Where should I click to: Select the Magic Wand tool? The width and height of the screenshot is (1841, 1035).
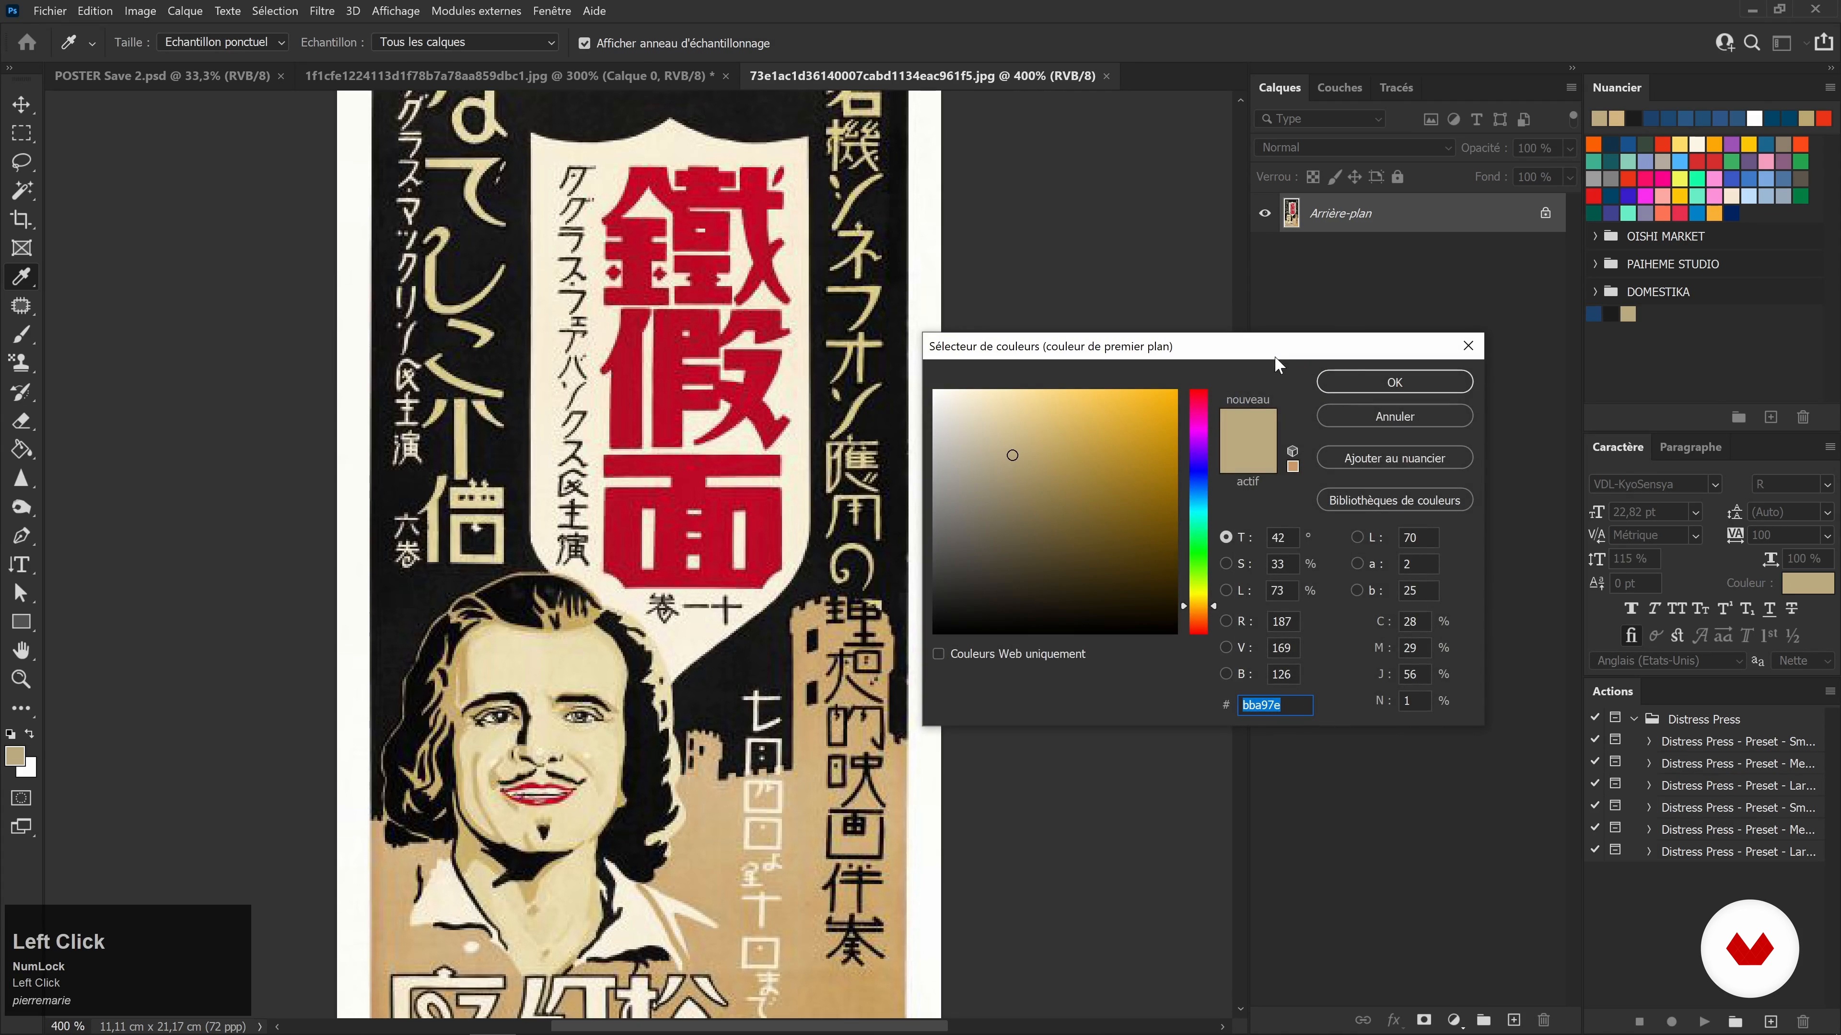click(22, 191)
